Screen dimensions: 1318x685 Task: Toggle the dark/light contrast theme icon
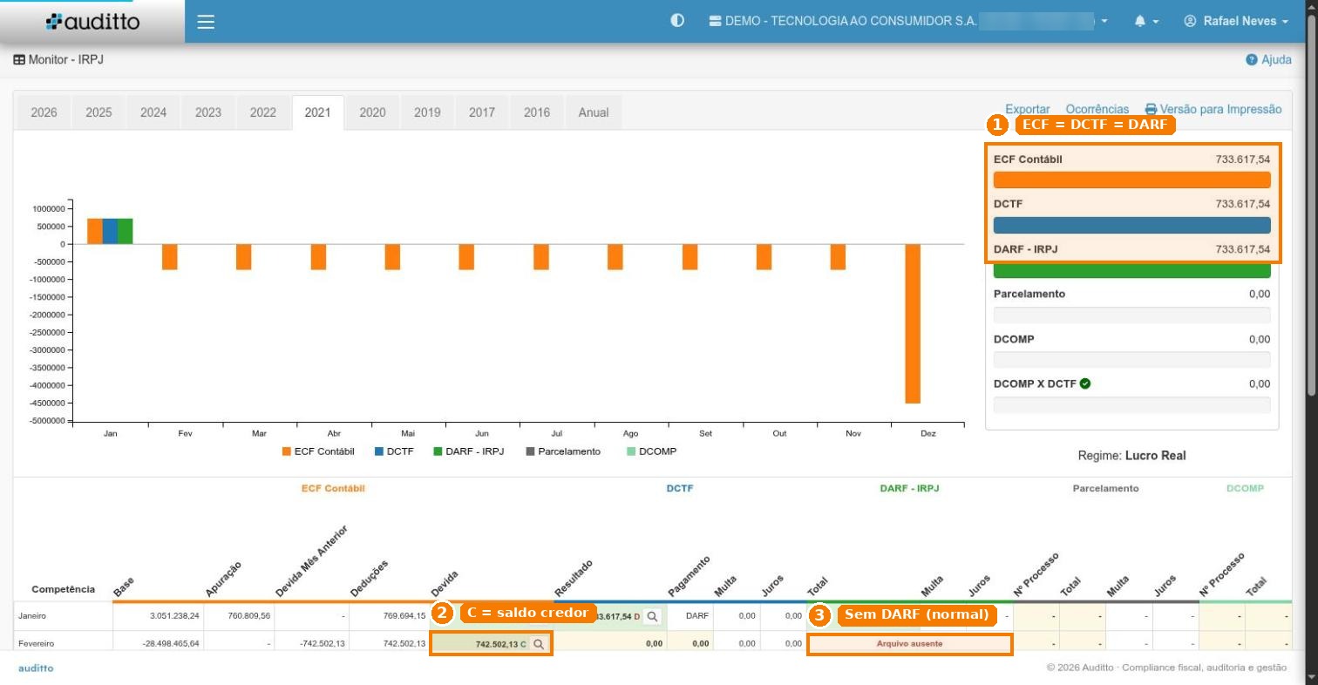pyautogui.click(x=677, y=21)
